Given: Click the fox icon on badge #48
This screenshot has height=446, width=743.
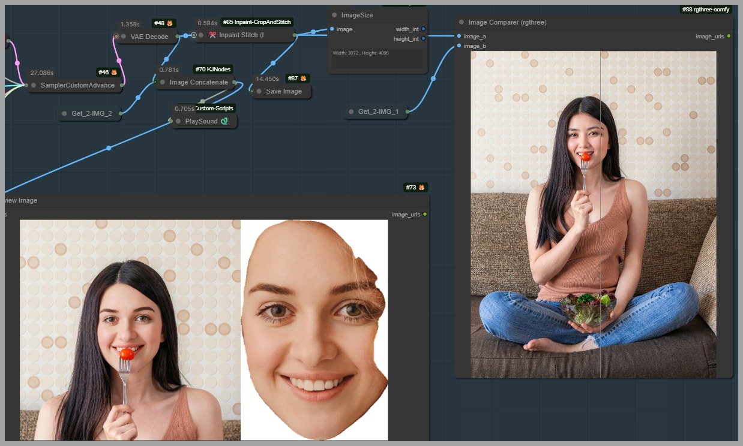Looking at the screenshot, I should pyautogui.click(x=170, y=23).
